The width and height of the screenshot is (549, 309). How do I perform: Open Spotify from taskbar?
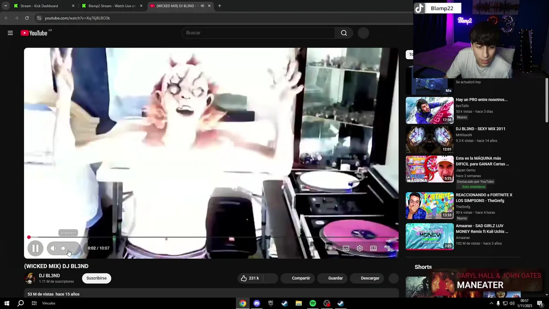pos(313,303)
